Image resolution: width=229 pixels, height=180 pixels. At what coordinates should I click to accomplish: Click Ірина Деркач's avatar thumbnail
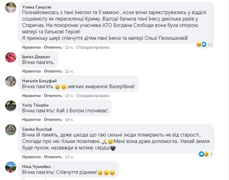11,57
